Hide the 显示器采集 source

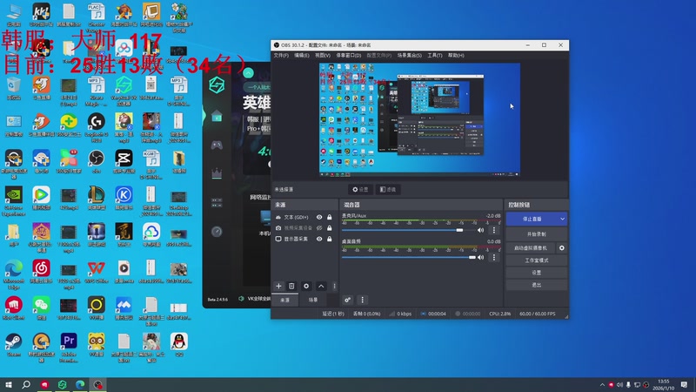(319, 239)
